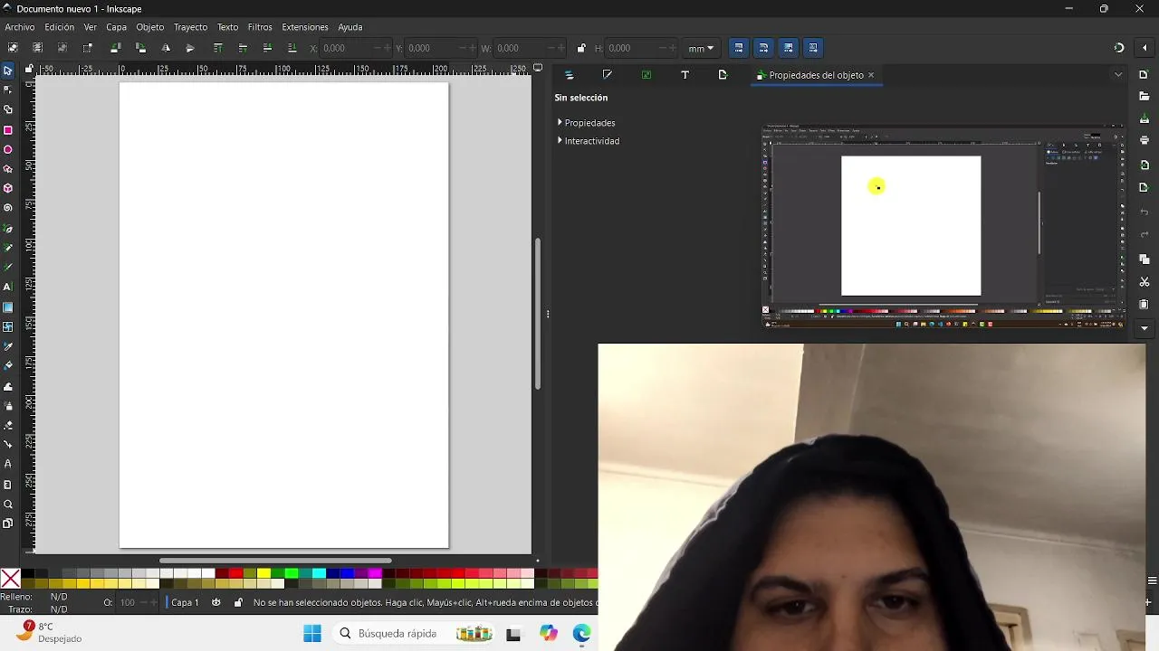
Task: Select the 3D Box tool
Action: (x=8, y=188)
